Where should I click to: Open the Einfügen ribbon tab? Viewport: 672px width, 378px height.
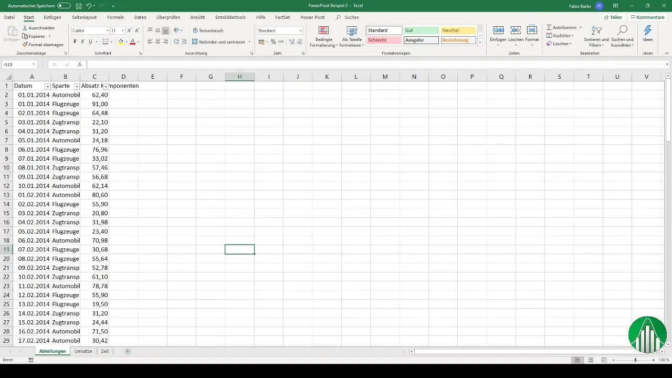[x=52, y=17]
